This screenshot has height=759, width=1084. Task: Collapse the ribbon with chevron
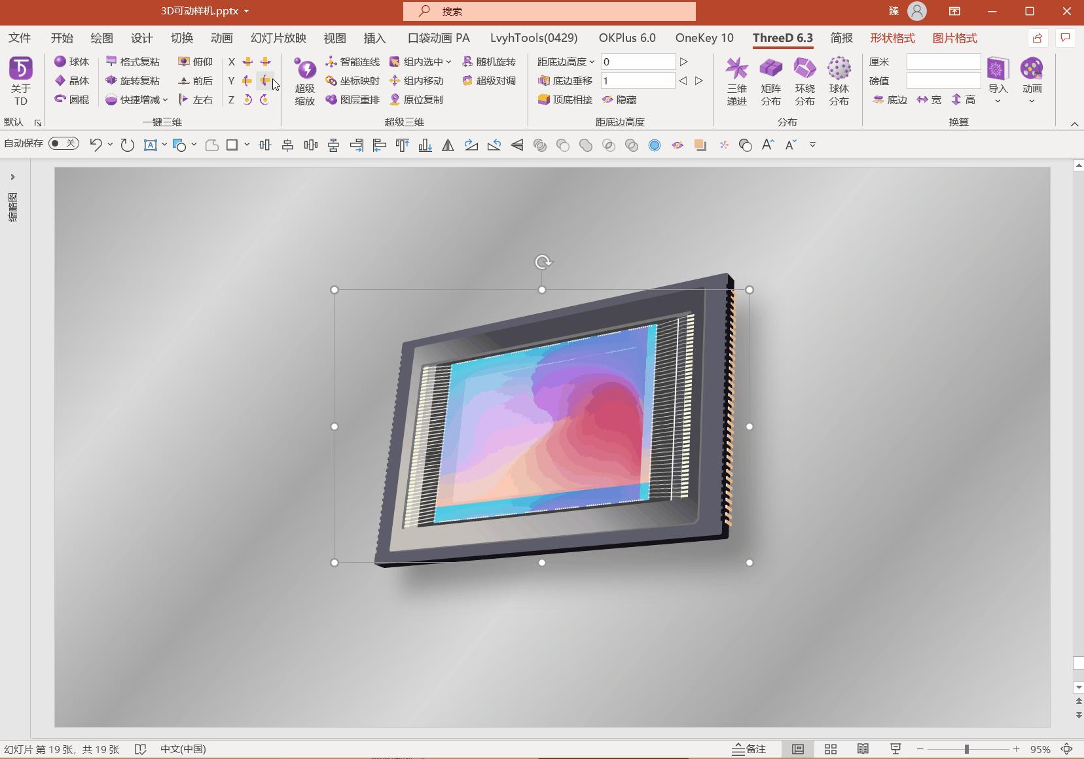tap(1074, 124)
